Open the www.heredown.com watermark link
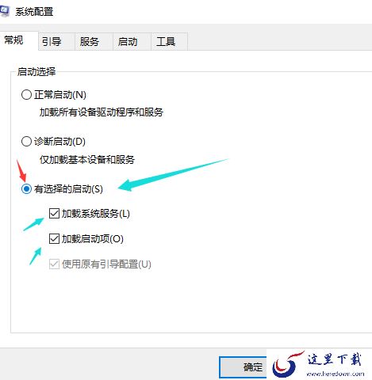372x380 pixels. (335, 374)
